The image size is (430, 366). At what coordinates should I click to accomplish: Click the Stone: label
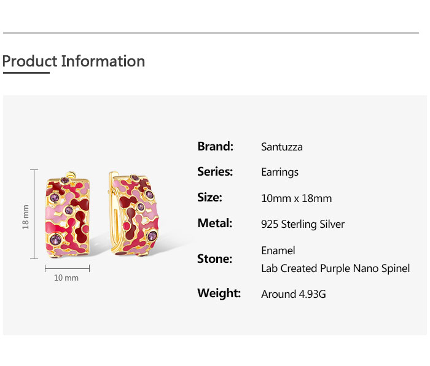pyautogui.click(x=214, y=259)
